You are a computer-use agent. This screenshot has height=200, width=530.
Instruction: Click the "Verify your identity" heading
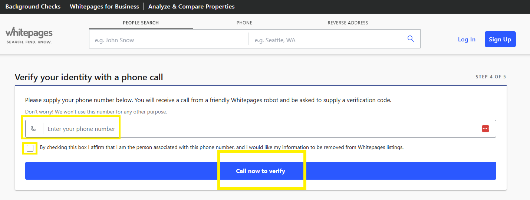tap(89, 77)
